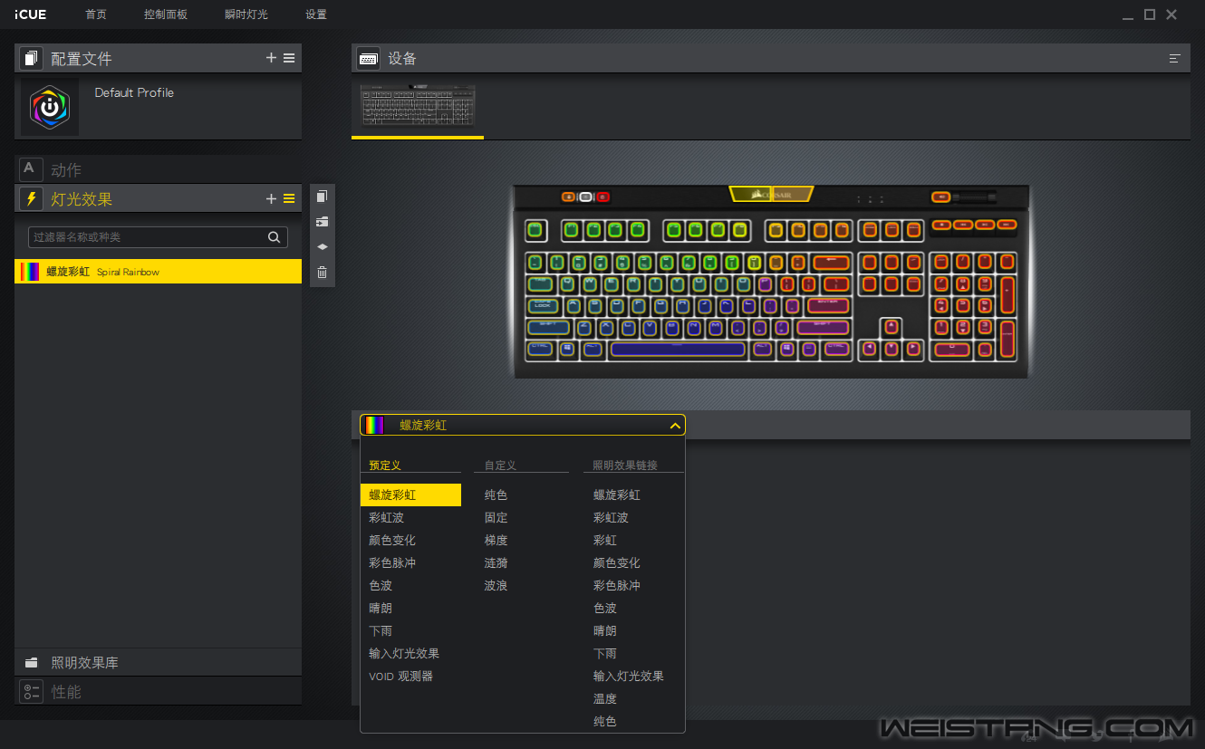Click the plus icon in 配置文件 header
The height and width of the screenshot is (749, 1205).
coord(271,58)
